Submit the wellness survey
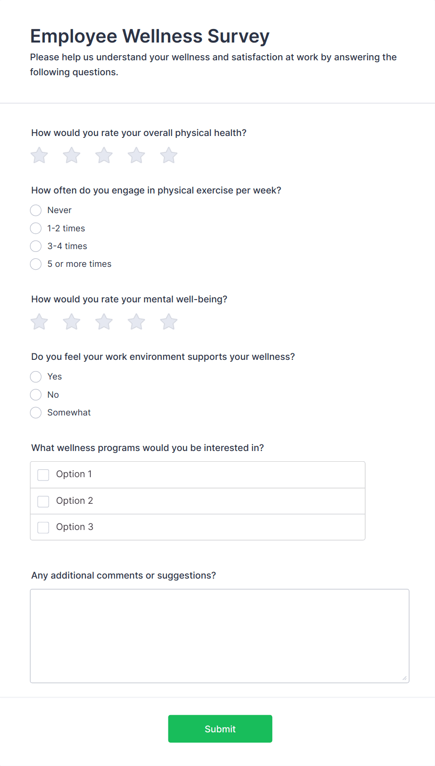 tap(220, 729)
